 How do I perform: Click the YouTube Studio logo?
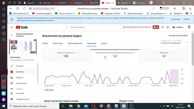22,27
